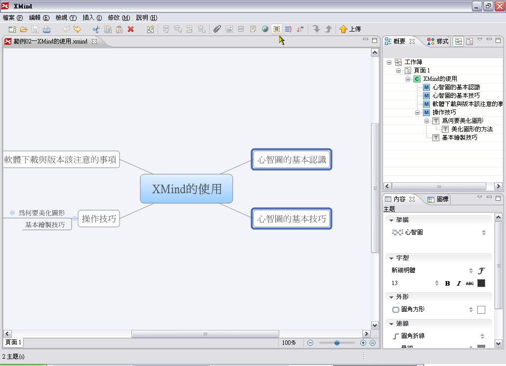Click the zoom out minus button

point(310,343)
